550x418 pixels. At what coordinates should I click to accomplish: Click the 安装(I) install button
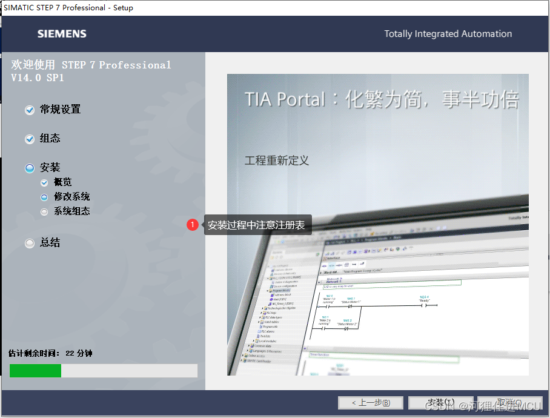(x=441, y=403)
